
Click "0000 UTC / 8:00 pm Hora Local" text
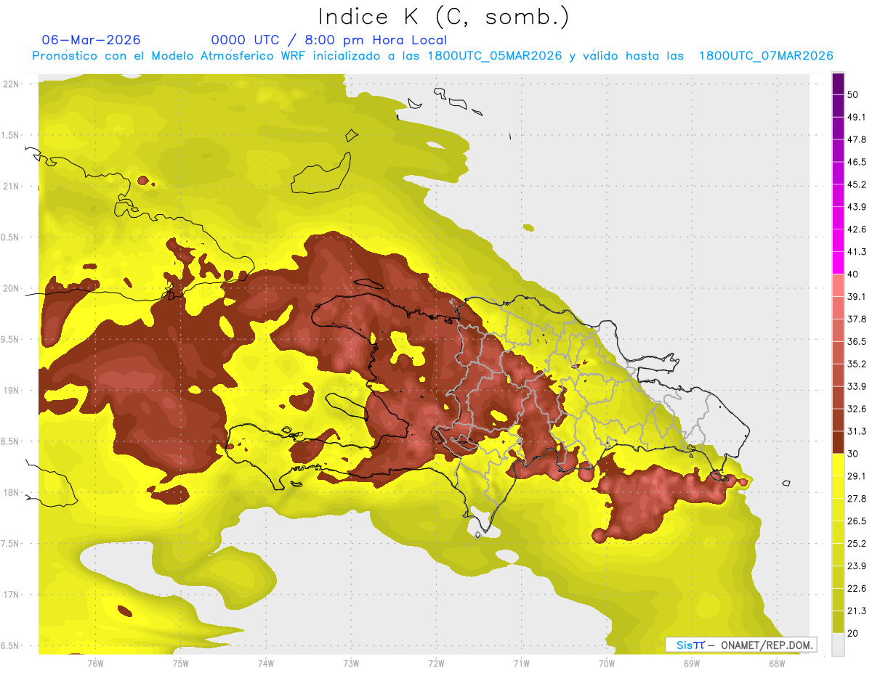coord(328,40)
